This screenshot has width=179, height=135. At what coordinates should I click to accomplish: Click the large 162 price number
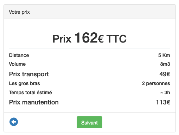tap(86, 38)
